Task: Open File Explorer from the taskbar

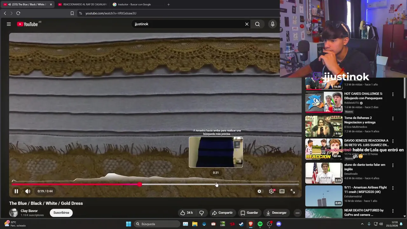Action: (195, 224)
